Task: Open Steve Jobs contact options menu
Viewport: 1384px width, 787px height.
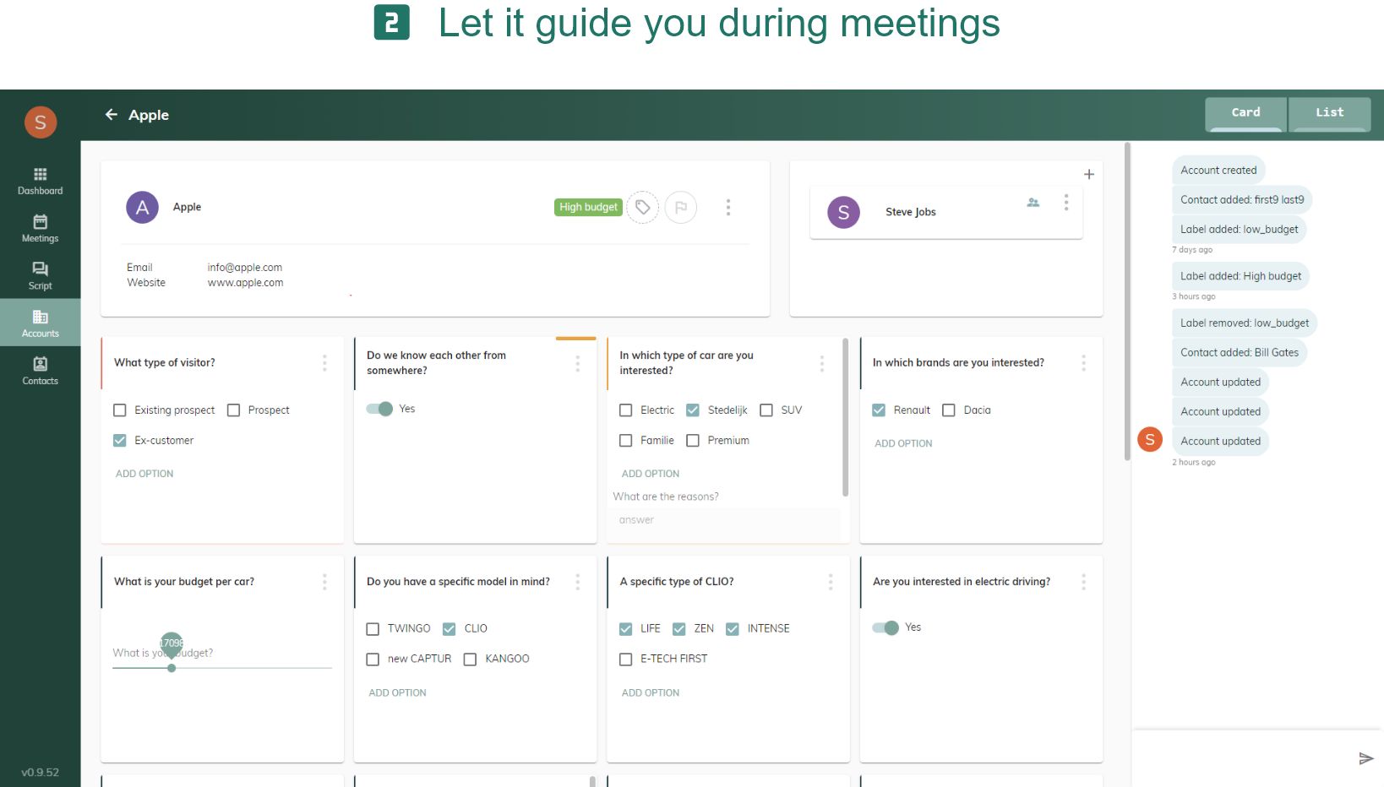Action: coord(1066,203)
